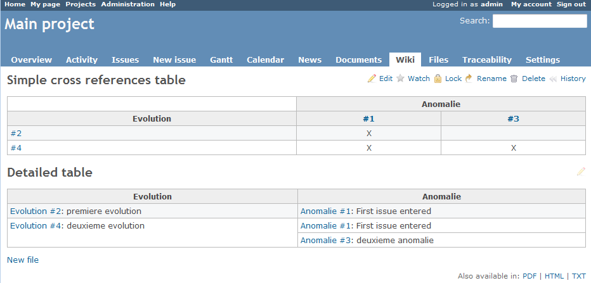Go to the Settings tab
The image size is (591, 283).
tap(542, 60)
